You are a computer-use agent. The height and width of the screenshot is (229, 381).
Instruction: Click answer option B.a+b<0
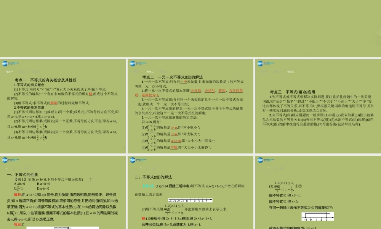click(43, 184)
